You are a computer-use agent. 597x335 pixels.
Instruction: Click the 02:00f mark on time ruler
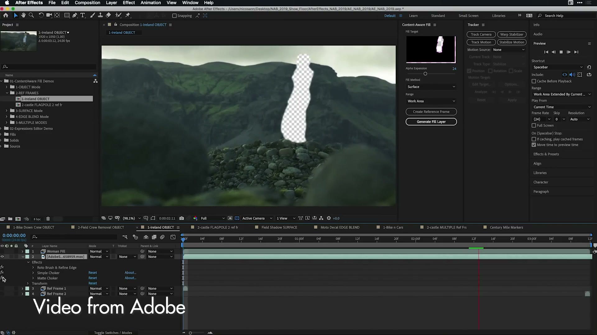pyautogui.click(x=415, y=239)
